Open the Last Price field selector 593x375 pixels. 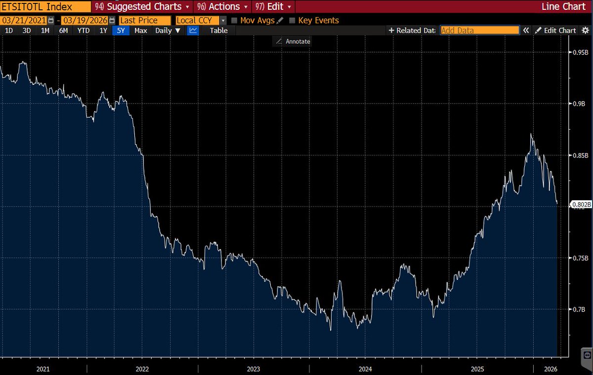pyautogui.click(x=144, y=21)
